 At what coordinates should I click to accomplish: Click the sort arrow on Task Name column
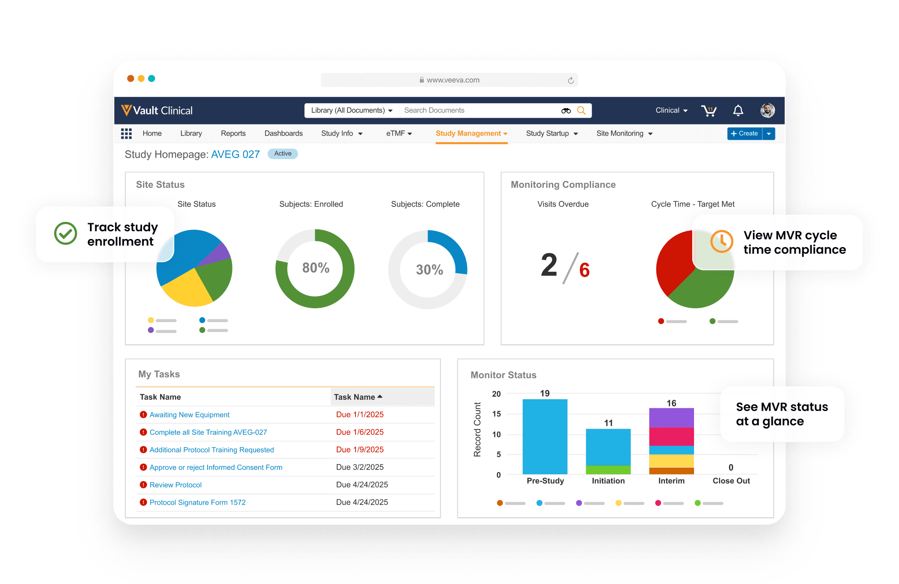pos(380,397)
